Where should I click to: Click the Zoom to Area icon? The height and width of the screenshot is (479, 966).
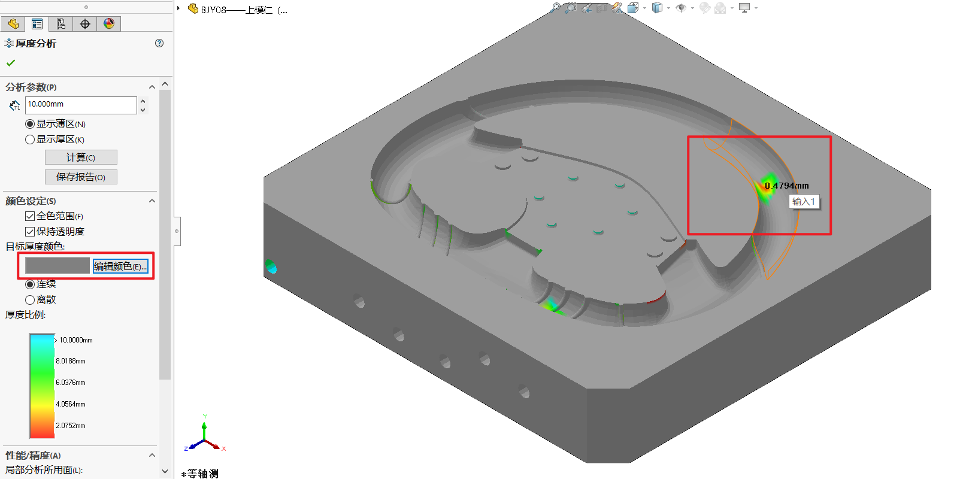(x=571, y=8)
